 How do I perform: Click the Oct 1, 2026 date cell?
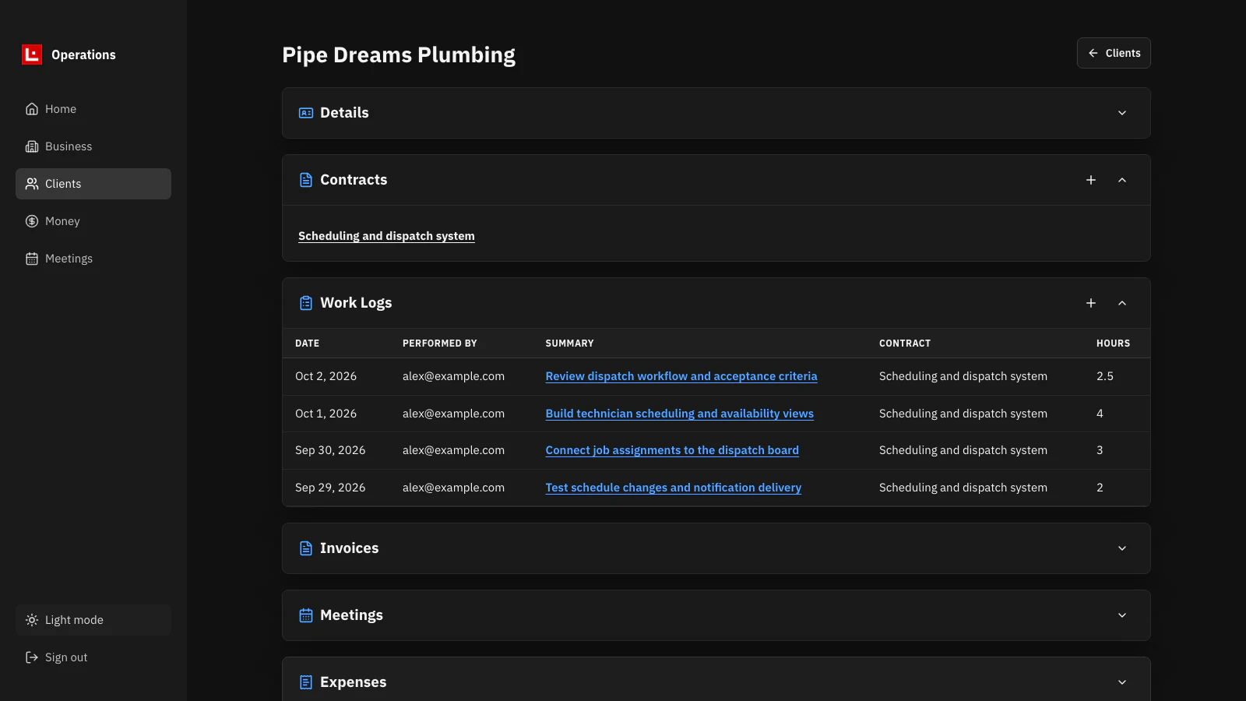click(326, 414)
